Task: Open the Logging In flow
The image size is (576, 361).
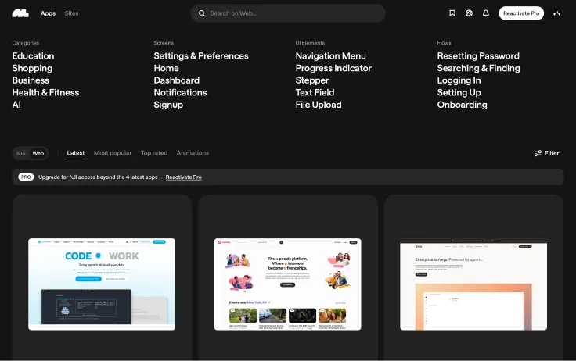Action: point(459,80)
